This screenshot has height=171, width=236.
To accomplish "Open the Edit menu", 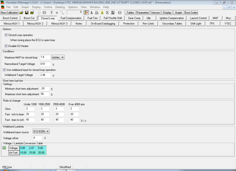I will tap(16, 7).
